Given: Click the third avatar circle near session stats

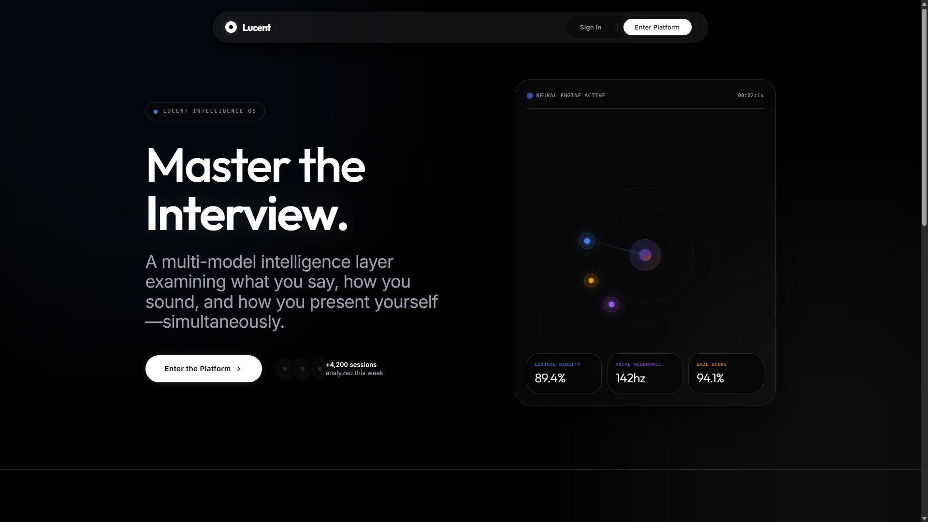Looking at the screenshot, I should click(x=319, y=368).
